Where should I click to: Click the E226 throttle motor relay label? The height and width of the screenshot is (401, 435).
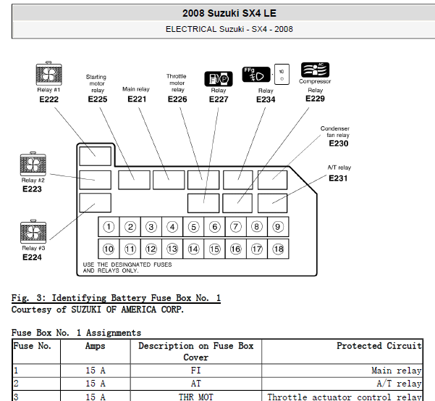[x=177, y=99]
